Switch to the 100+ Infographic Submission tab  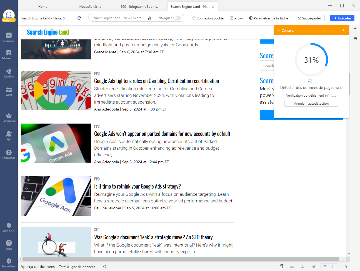(x=140, y=6)
